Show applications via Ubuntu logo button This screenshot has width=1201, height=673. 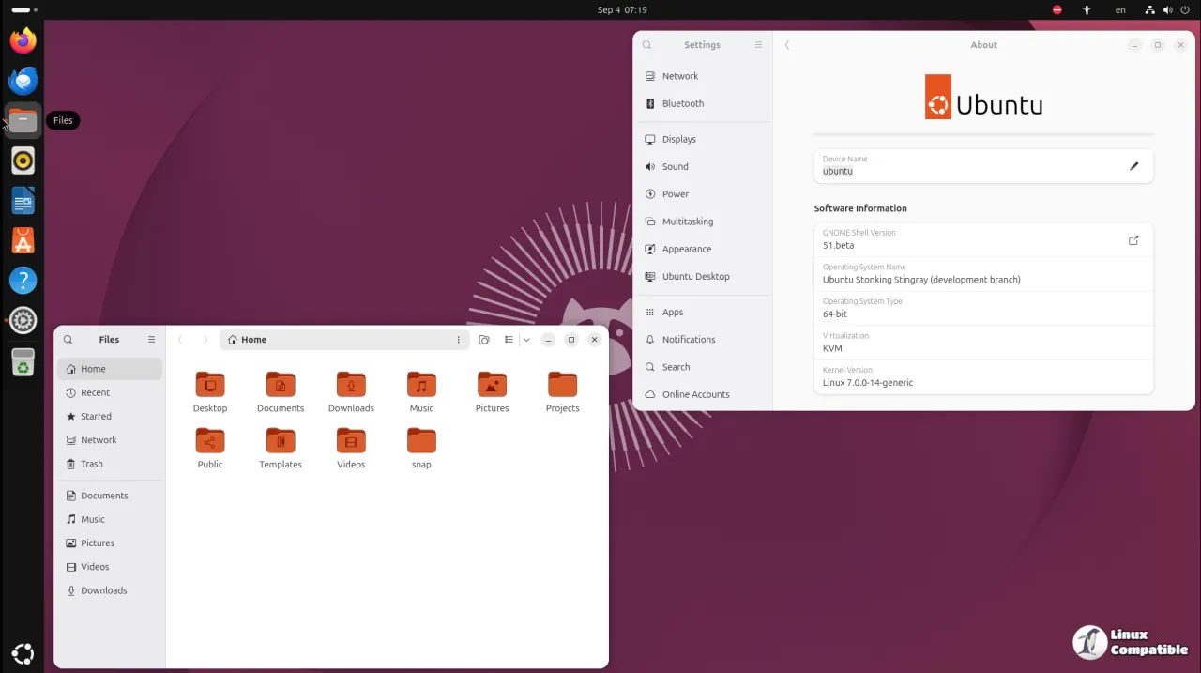click(23, 653)
